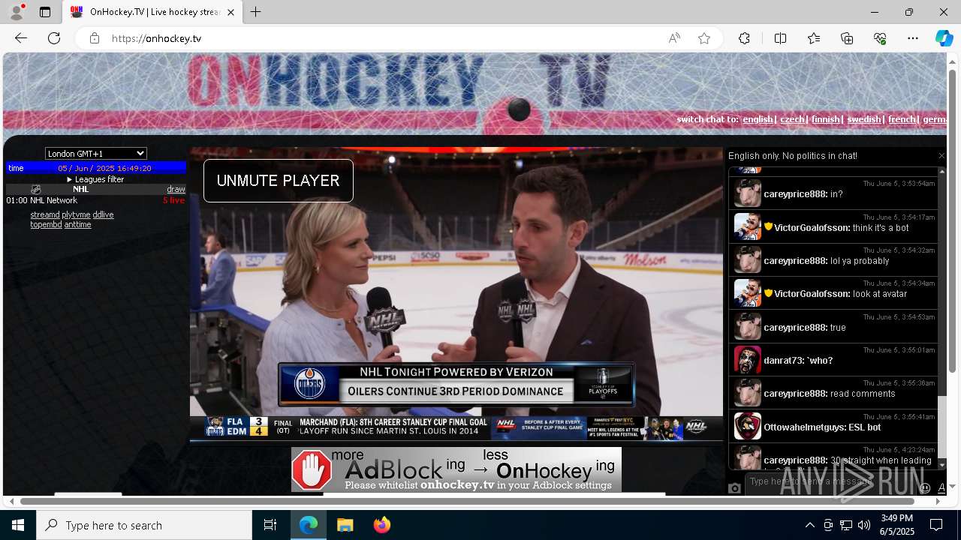Open a new browser tab
This screenshot has height=540, width=961.
click(x=256, y=12)
